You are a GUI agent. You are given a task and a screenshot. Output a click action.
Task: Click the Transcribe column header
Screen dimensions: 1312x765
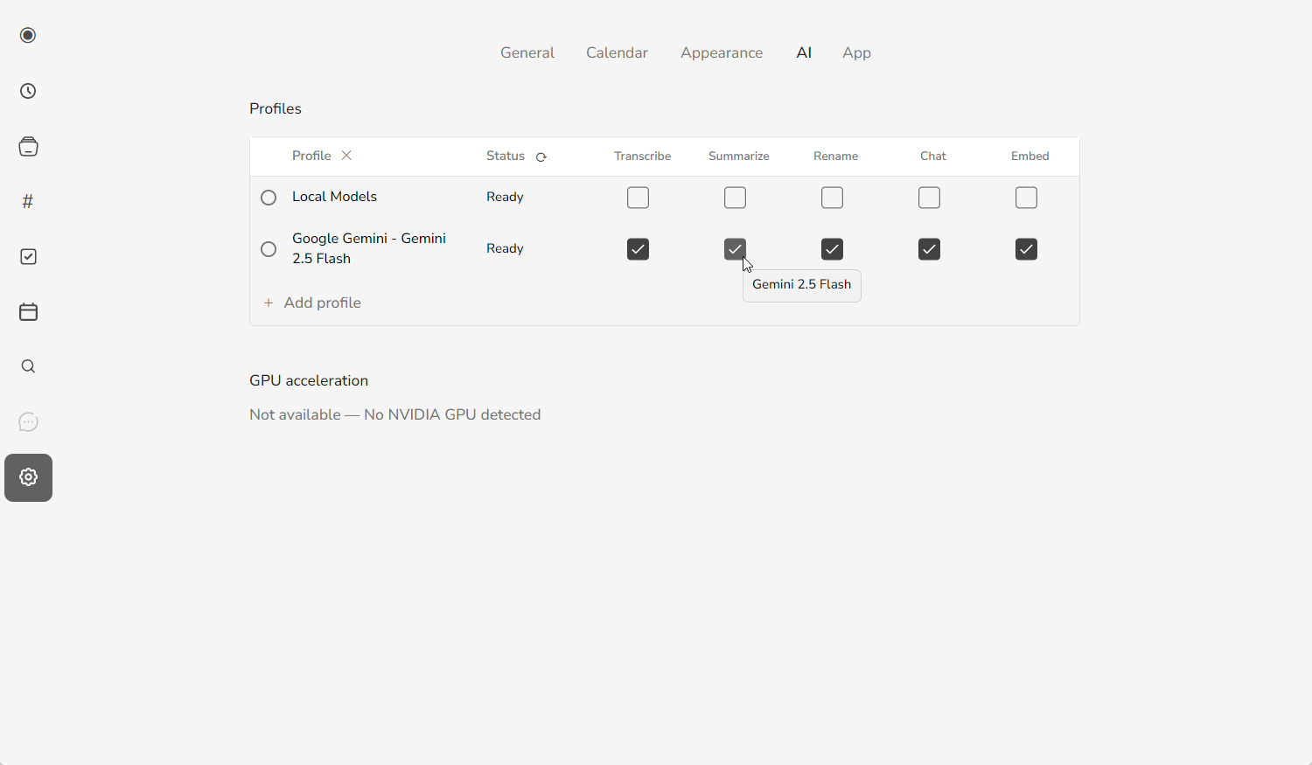[642, 156]
